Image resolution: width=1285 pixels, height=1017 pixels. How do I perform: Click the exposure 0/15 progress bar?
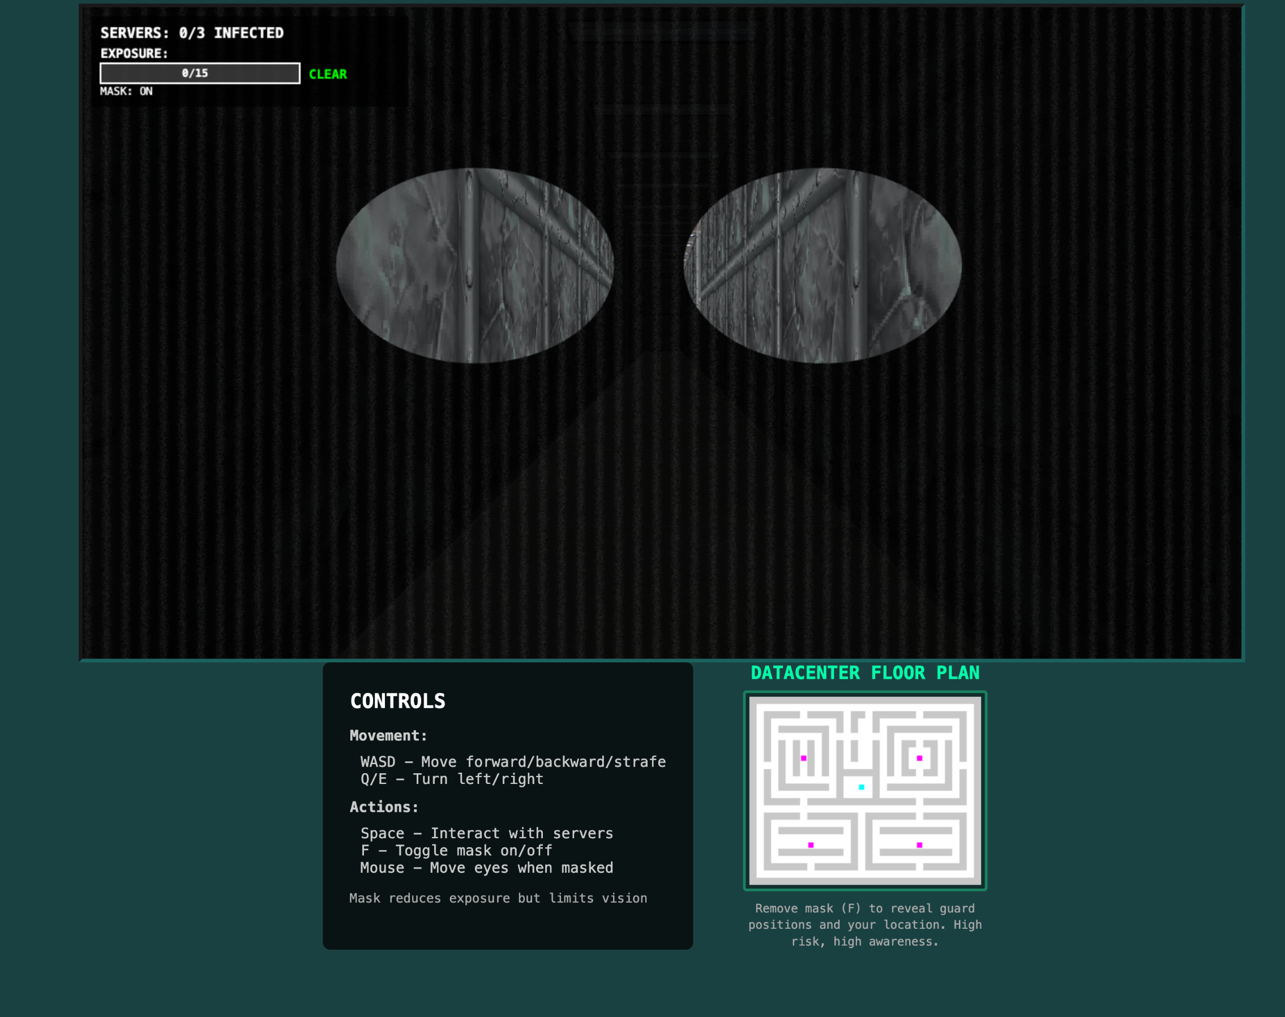(x=200, y=73)
